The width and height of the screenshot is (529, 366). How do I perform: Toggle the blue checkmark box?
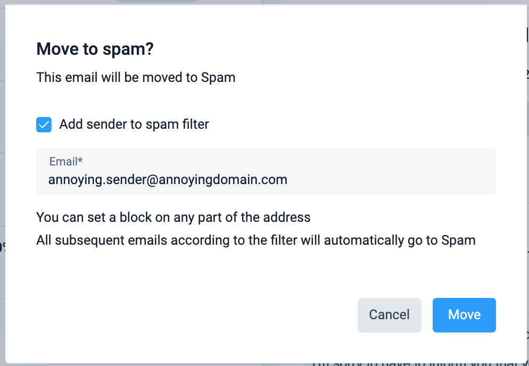[x=44, y=124]
